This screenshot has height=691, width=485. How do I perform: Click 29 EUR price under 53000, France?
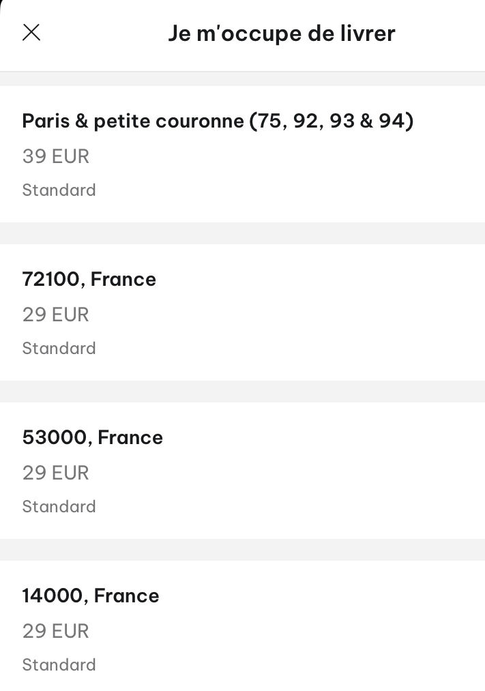coord(55,473)
